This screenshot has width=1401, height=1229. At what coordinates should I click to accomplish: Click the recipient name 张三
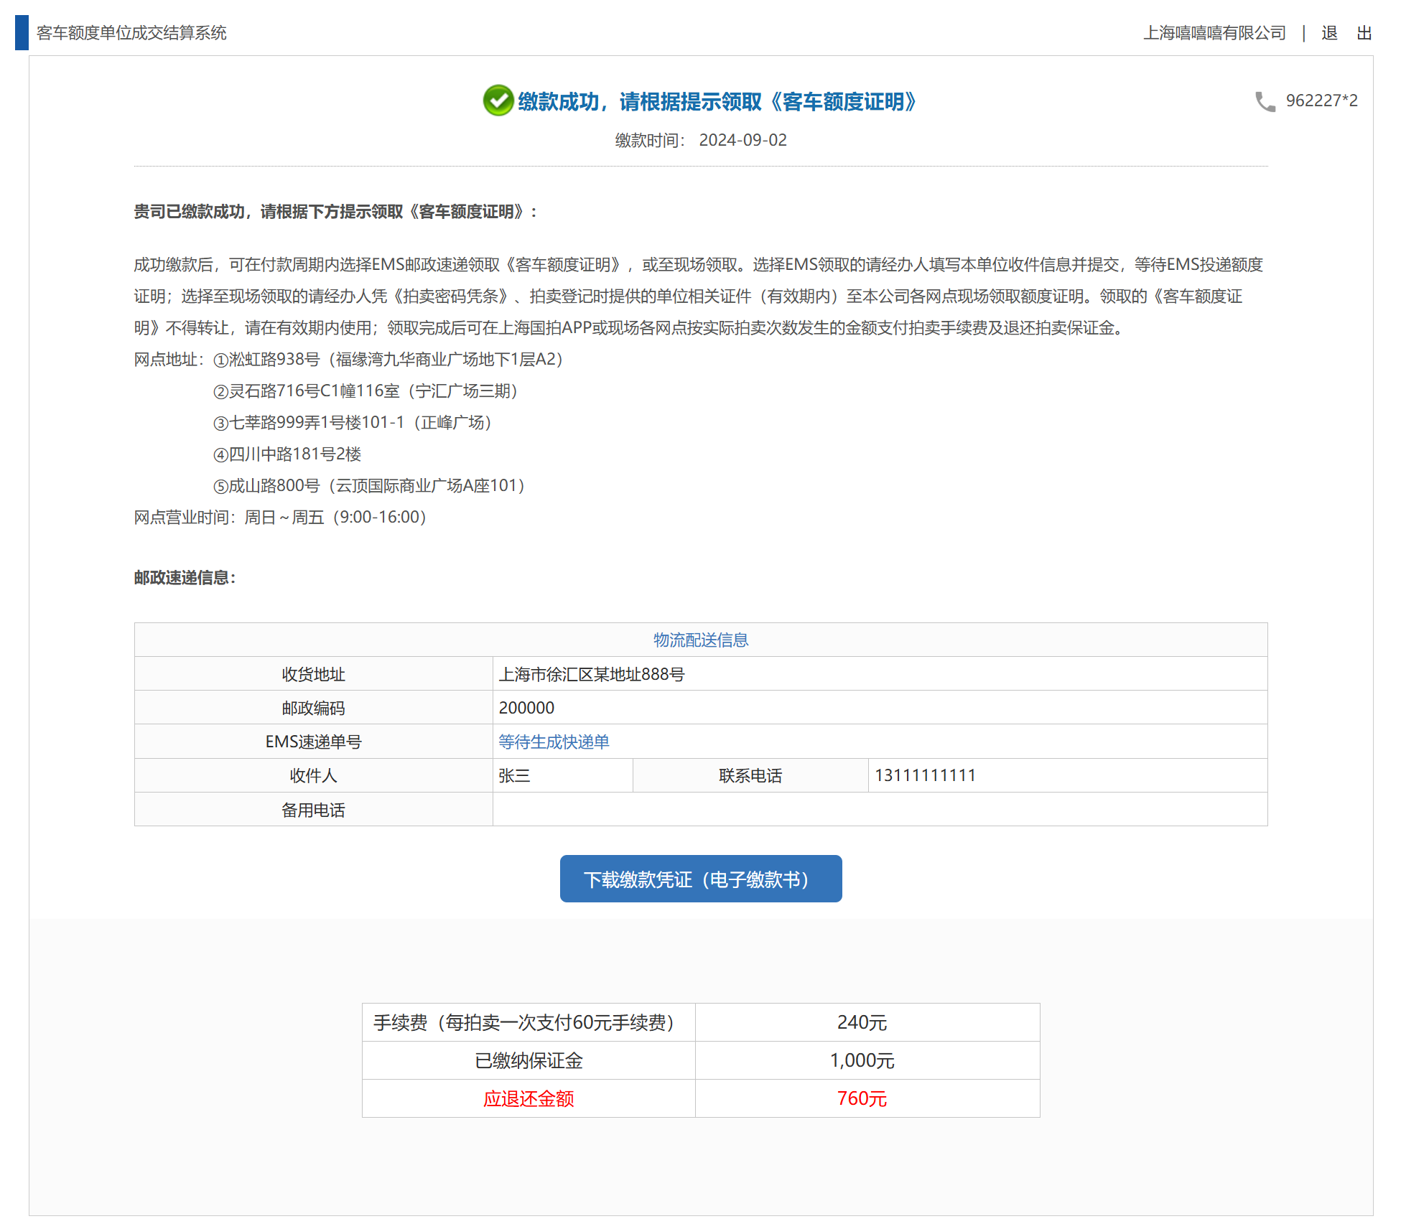coord(514,775)
